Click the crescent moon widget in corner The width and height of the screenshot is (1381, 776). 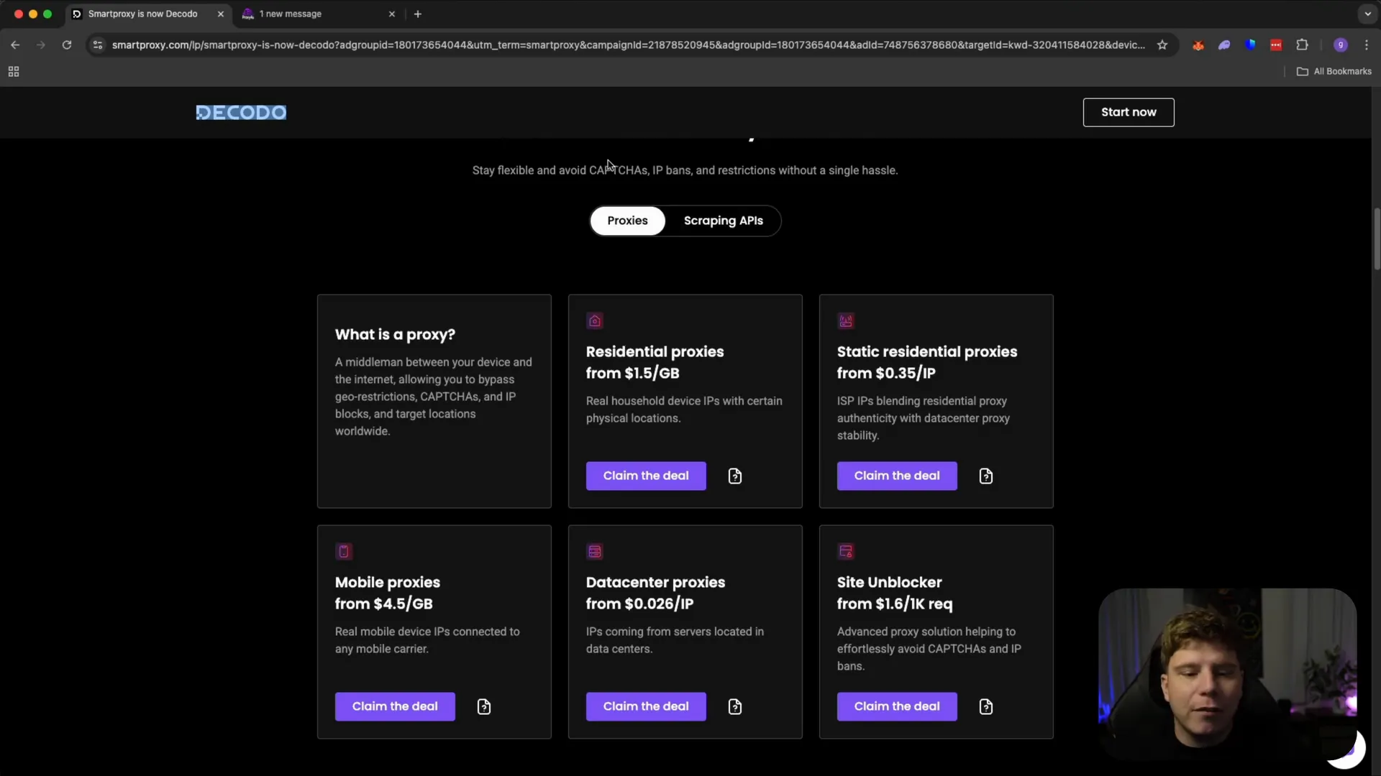[1346, 750]
